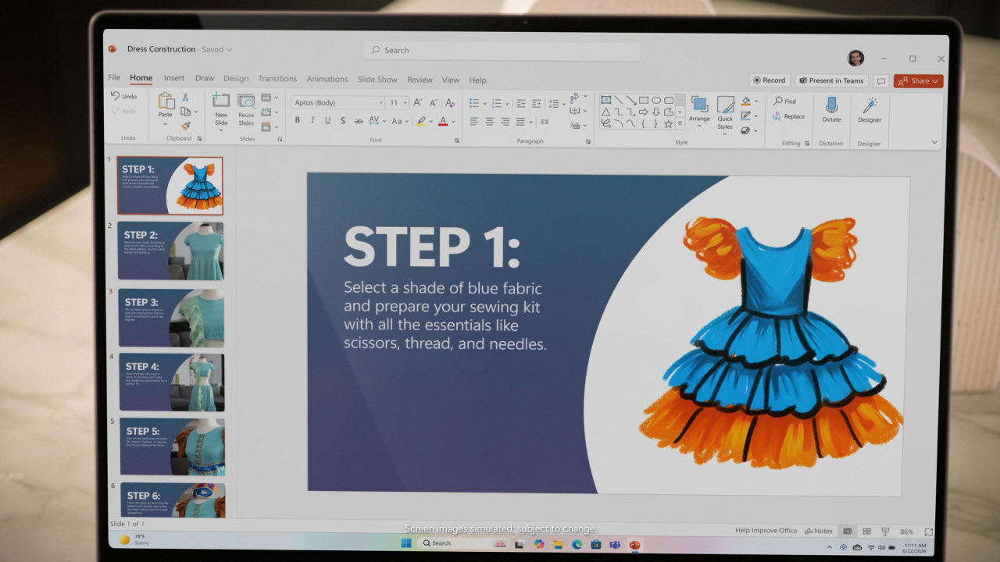Viewport: 1000px width, 562px height.
Task: Click Increase Font Size icon
Action: coord(418,102)
